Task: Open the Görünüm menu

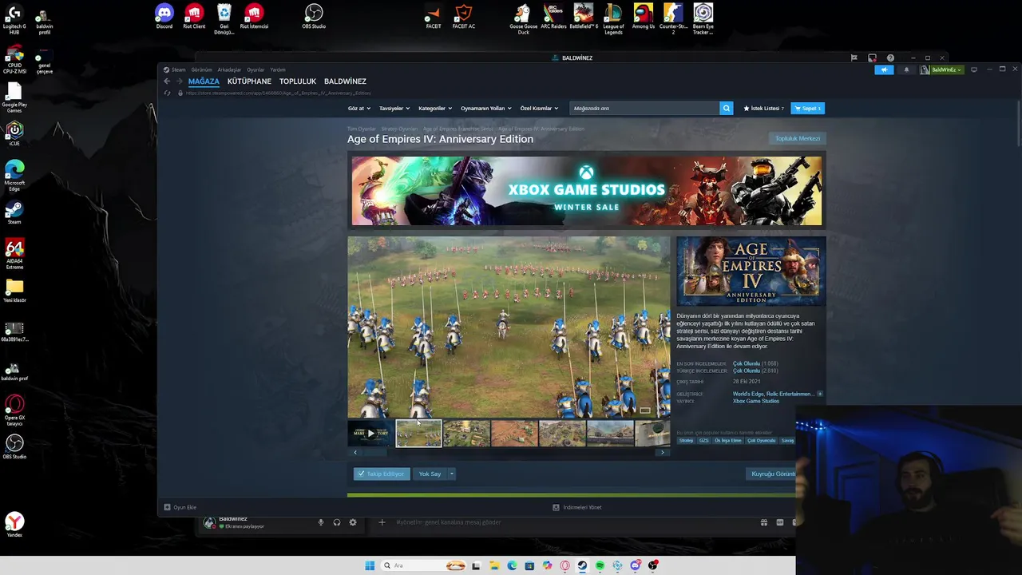Action: (201, 69)
